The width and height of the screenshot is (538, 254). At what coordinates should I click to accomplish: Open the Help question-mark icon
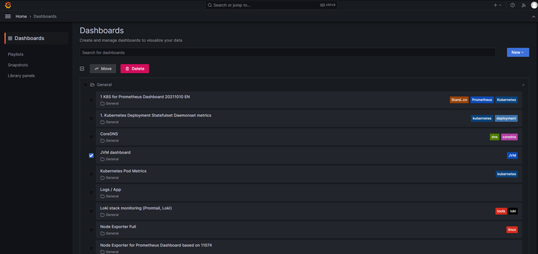pyautogui.click(x=512, y=5)
